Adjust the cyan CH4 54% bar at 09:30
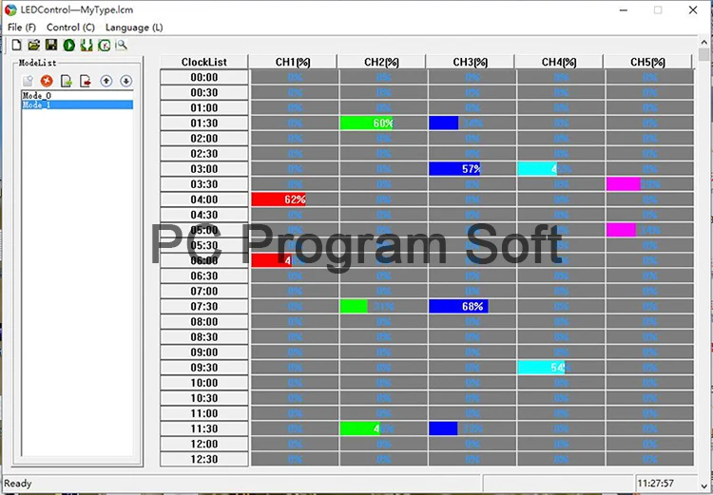713x495 pixels. click(x=541, y=368)
